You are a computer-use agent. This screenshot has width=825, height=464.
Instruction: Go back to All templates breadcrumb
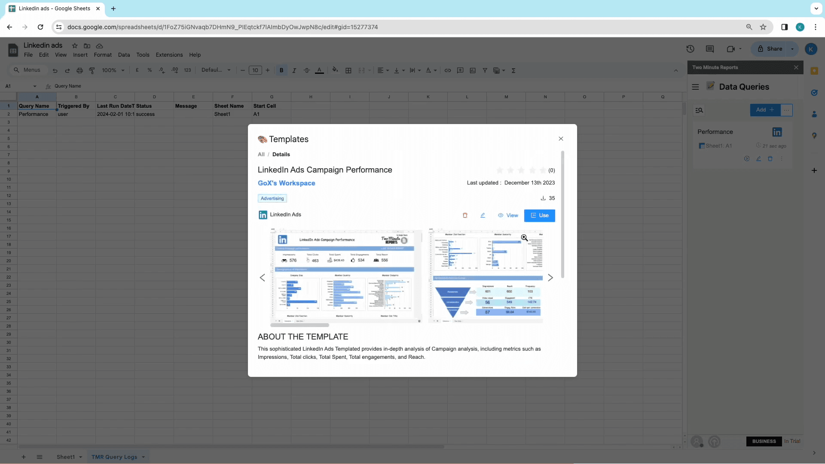261,155
